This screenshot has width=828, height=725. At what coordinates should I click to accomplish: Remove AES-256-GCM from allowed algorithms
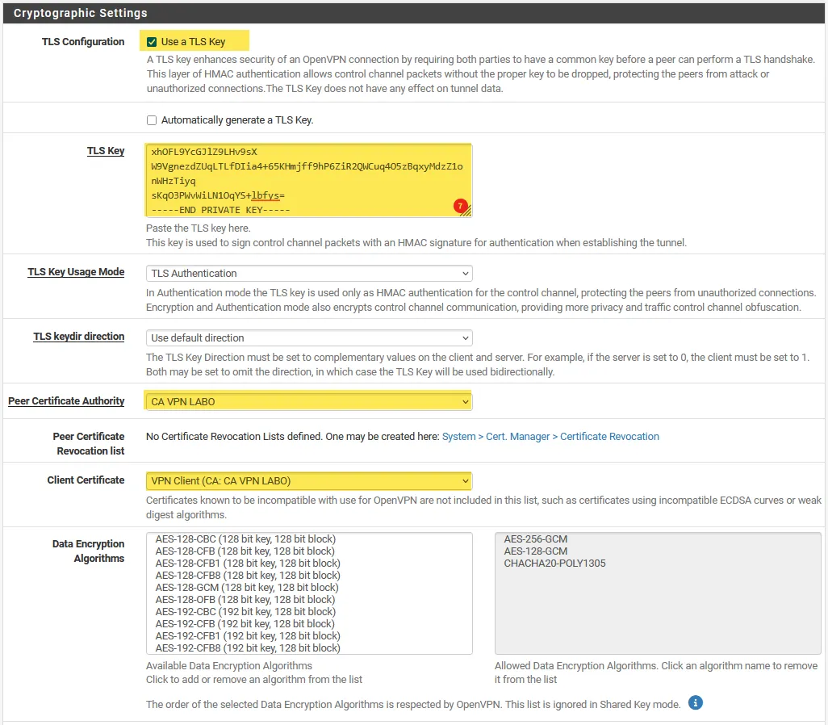pos(536,539)
